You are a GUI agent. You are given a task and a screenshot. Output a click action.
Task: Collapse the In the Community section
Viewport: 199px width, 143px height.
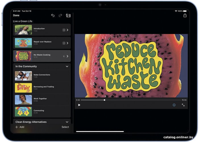coord(67,66)
